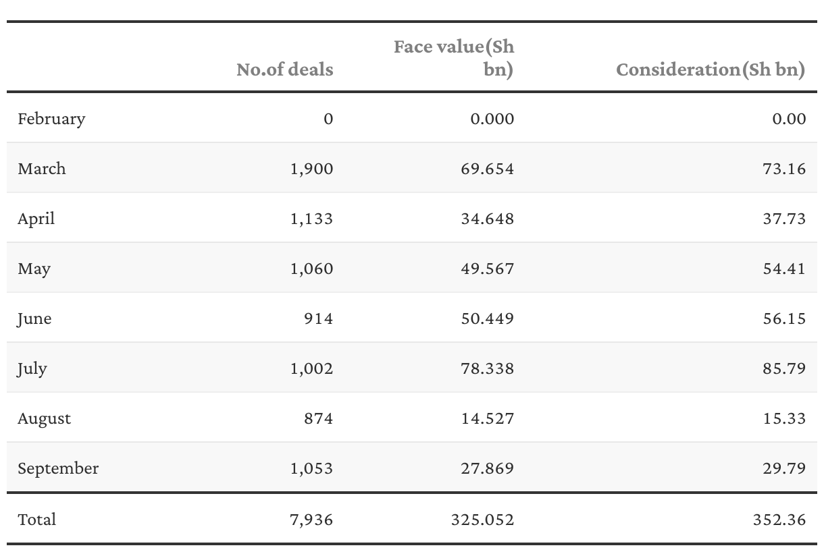Image resolution: width=824 pixels, height=552 pixels.
Task: Click the April row label
Action: pyautogui.click(x=36, y=219)
